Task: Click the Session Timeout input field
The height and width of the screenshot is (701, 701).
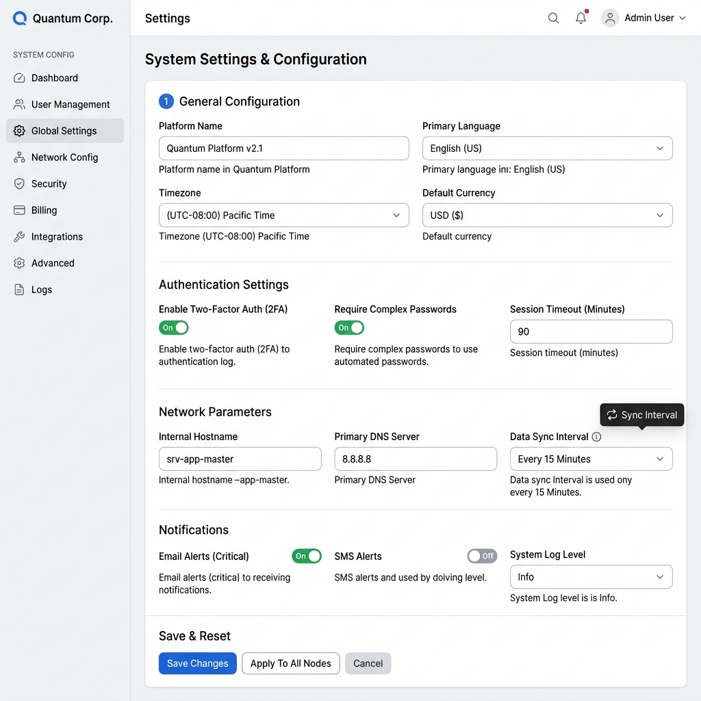Action: tap(591, 332)
